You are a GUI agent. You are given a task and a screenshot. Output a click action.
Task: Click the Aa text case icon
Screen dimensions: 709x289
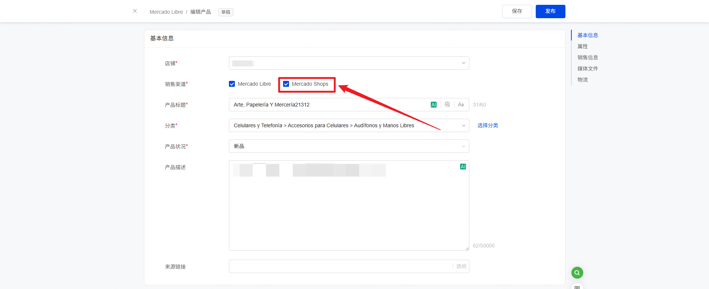tap(461, 105)
